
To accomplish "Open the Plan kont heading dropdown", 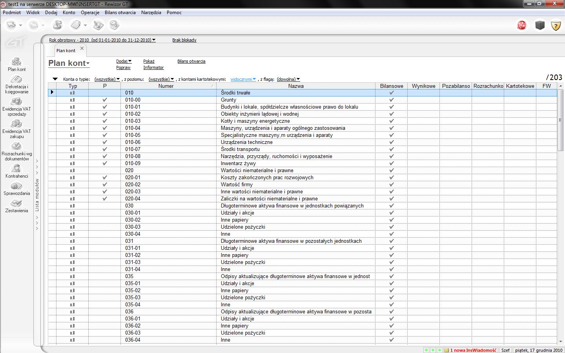I will point(69,63).
